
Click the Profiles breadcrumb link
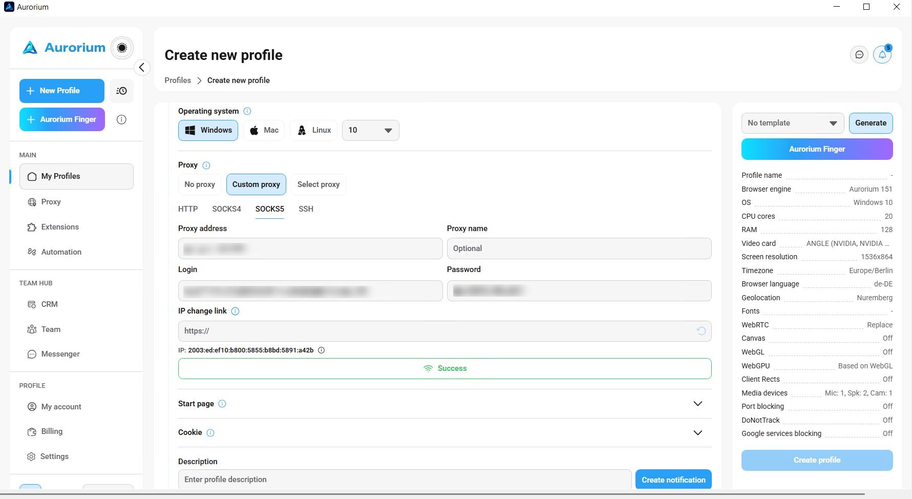pyautogui.click(x=178, y=80)
